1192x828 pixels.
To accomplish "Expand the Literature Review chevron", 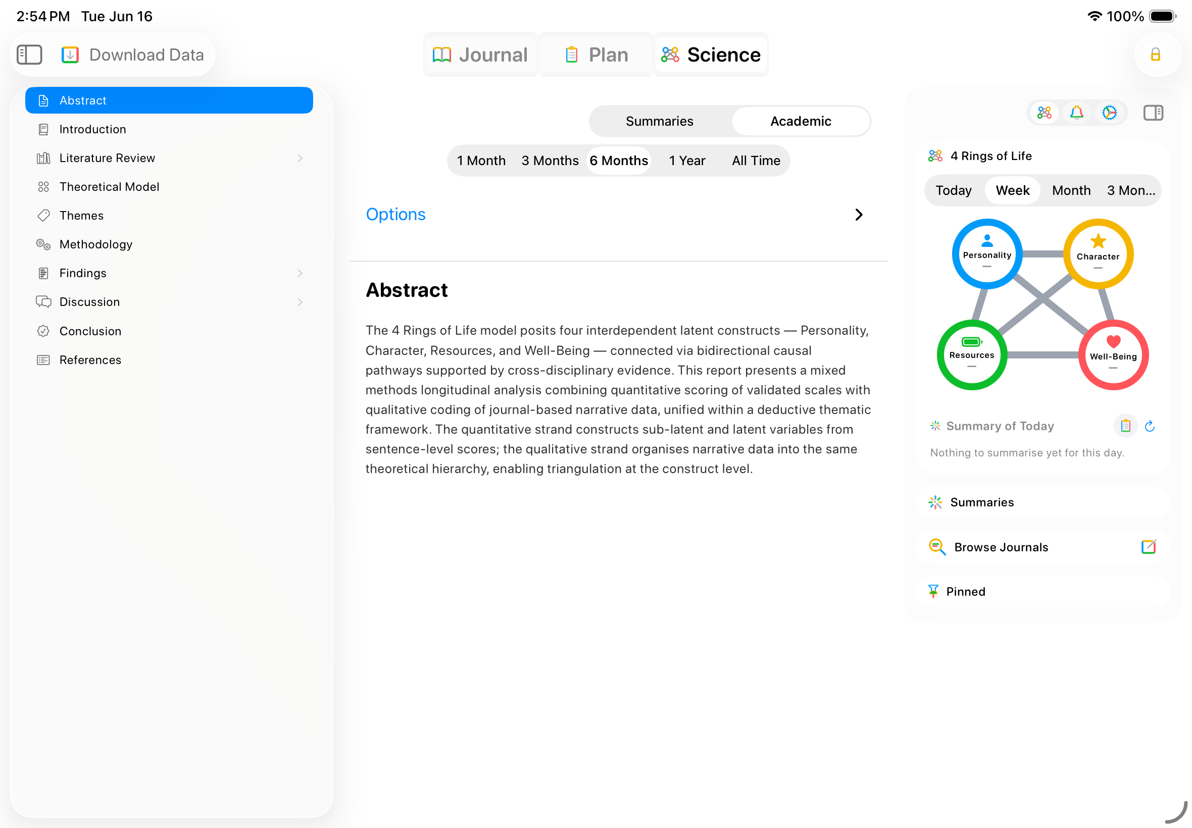I will [300, 158].
